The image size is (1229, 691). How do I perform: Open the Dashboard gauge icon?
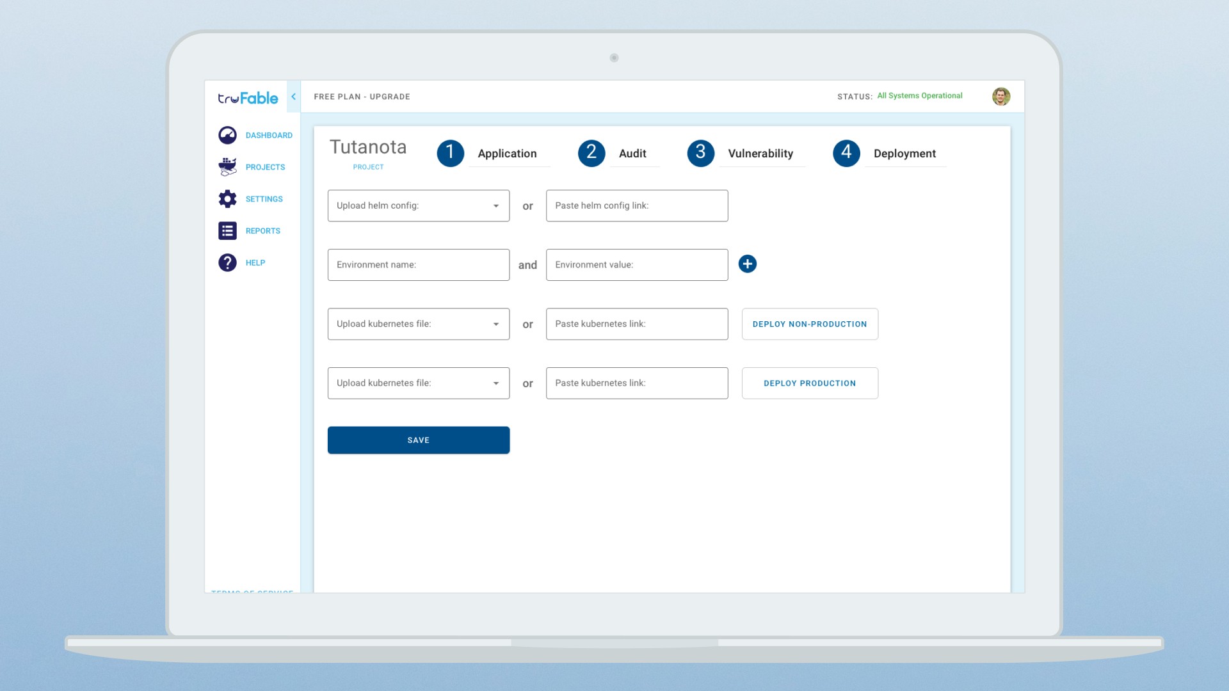click(x=227, y=135)
